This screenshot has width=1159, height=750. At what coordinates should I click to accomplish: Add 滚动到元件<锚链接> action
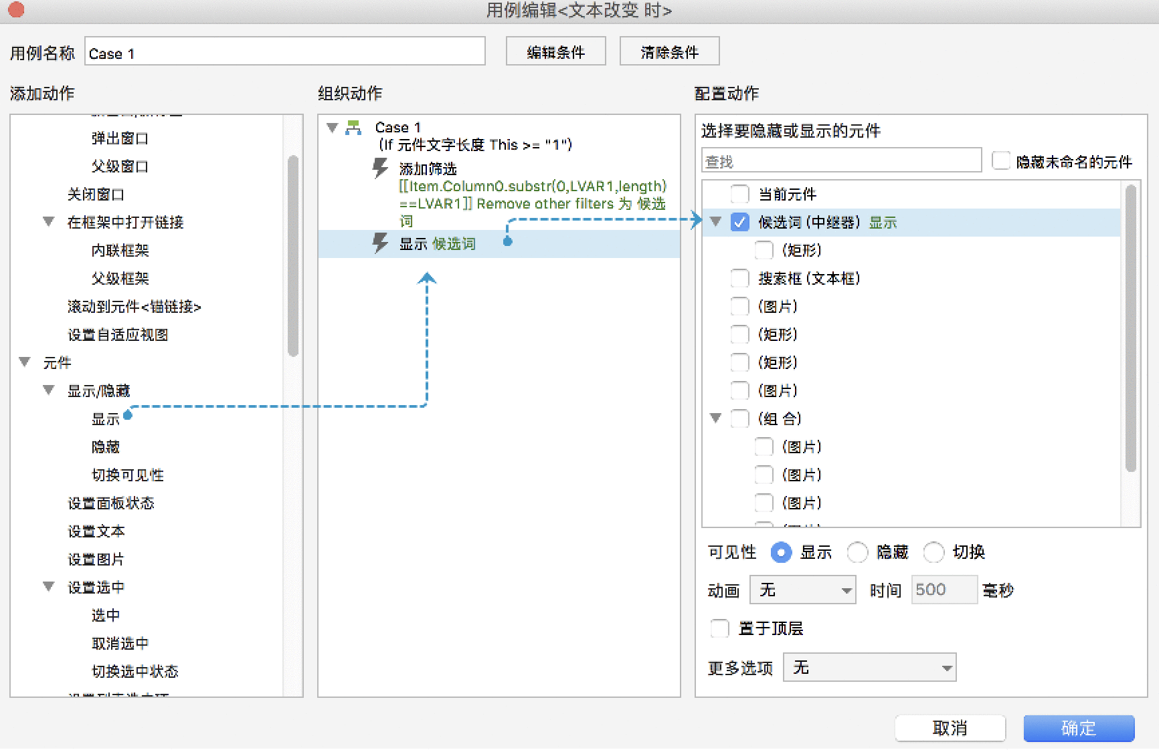click(x=134, y=307)
